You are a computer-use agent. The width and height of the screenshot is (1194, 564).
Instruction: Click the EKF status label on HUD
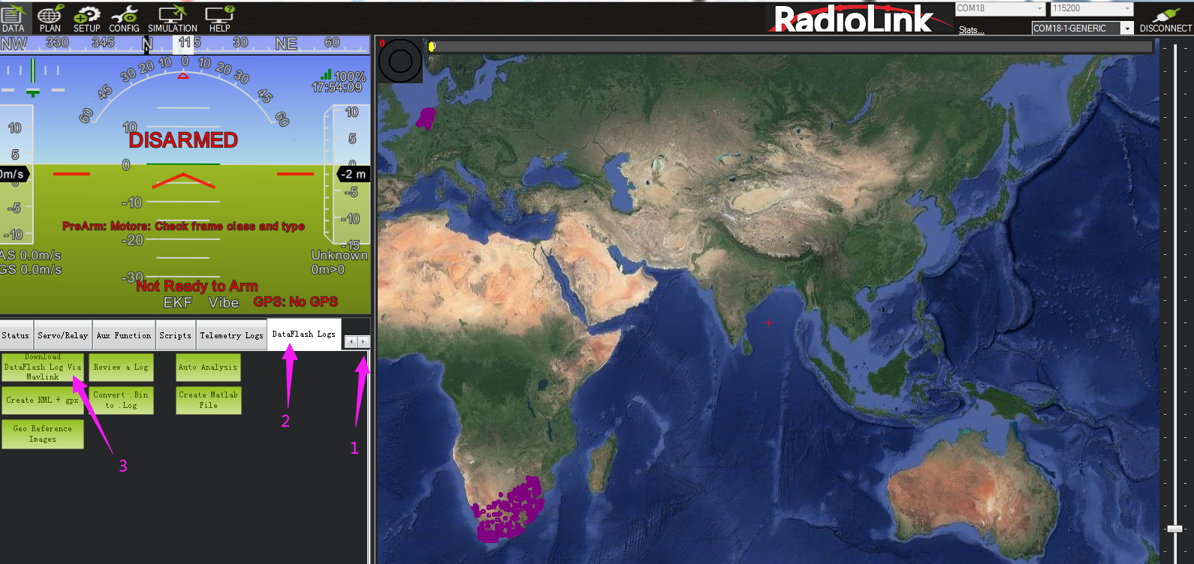click(178, 302)
